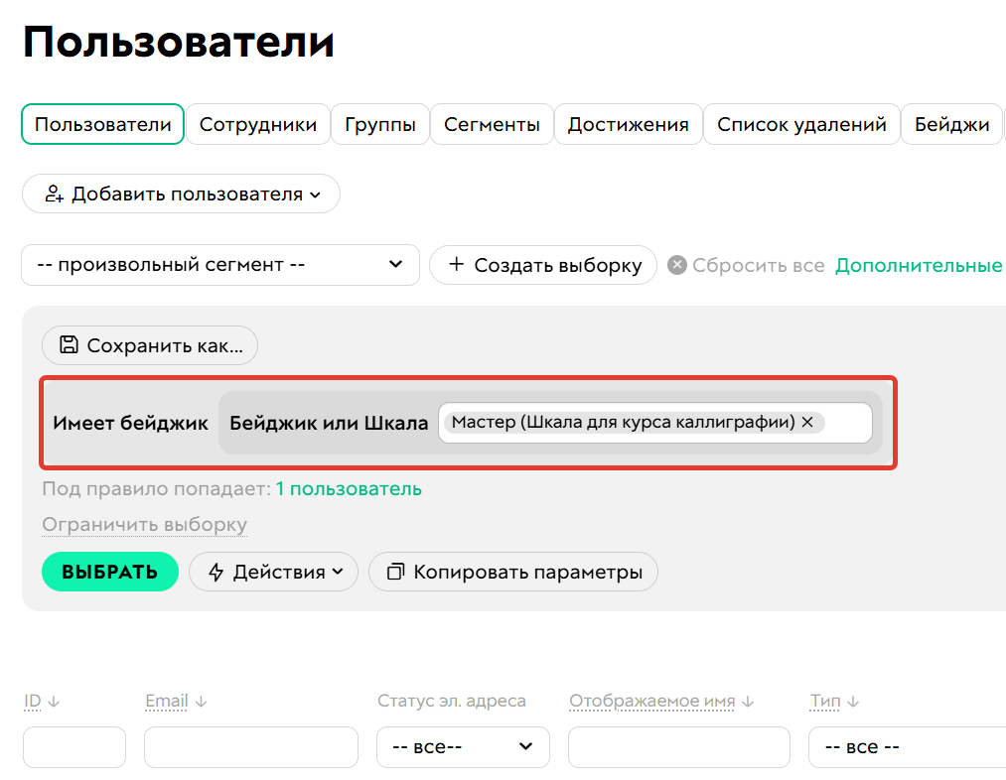Screen dimensions: 1006x780
Task: Open the 'Статус эл. адреса' dropdown showing '-- все--'
Action: 463,747
